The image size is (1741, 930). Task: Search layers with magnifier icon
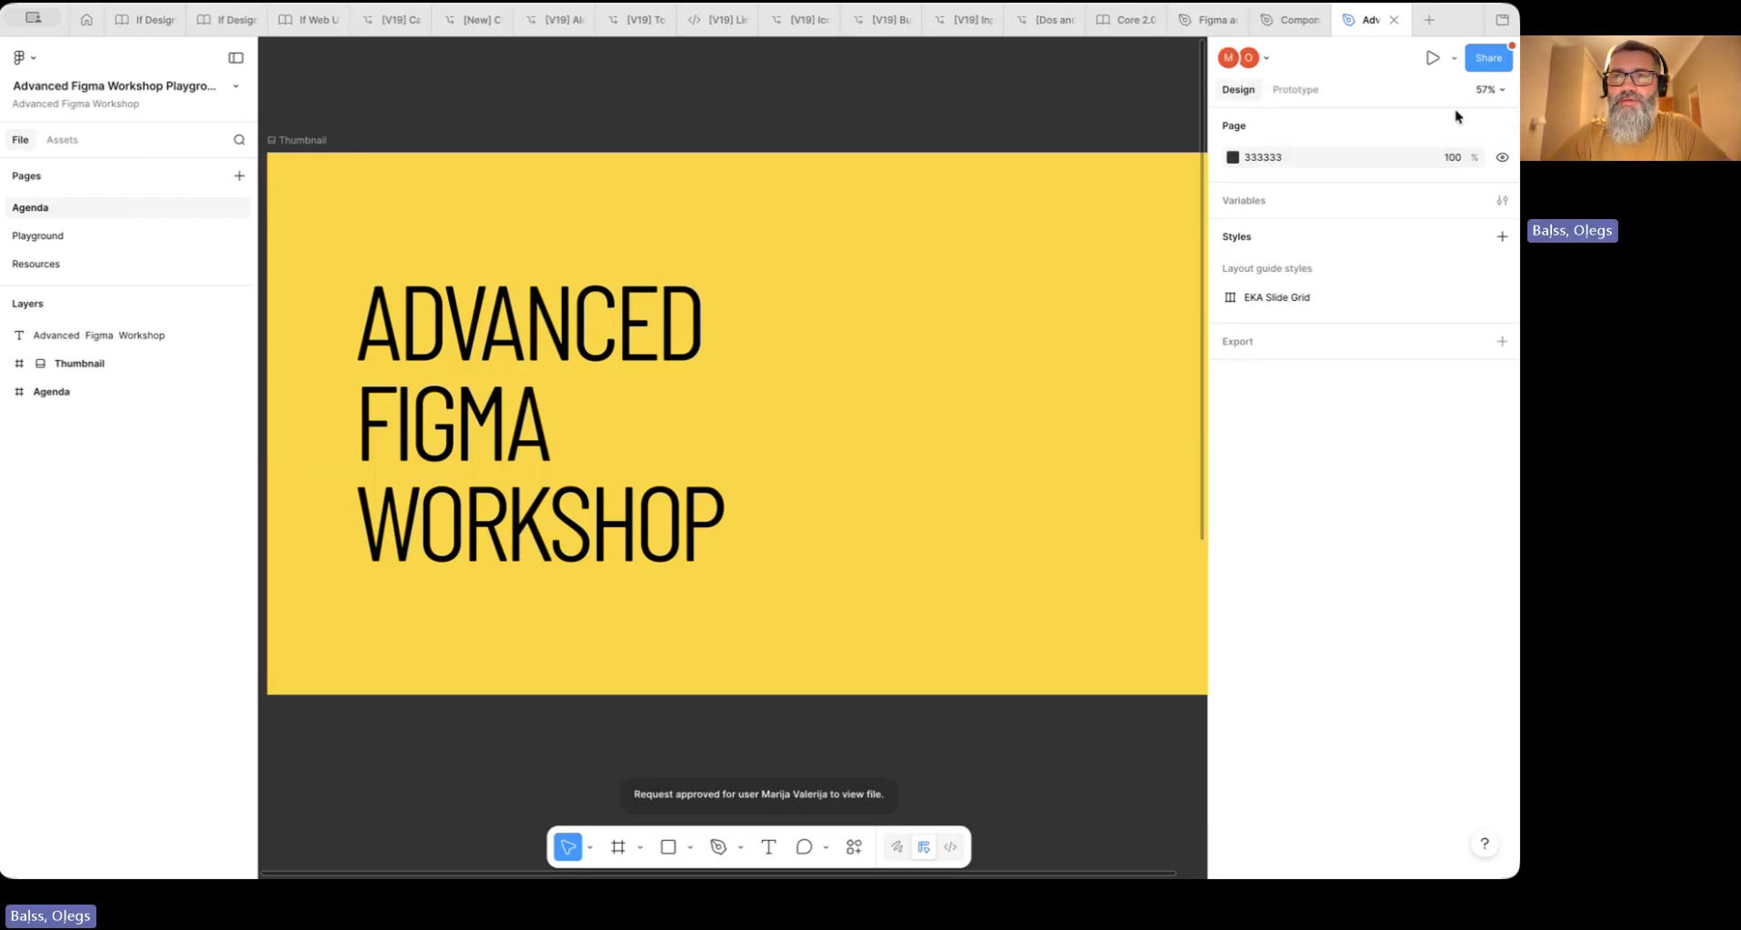[239, 140]
